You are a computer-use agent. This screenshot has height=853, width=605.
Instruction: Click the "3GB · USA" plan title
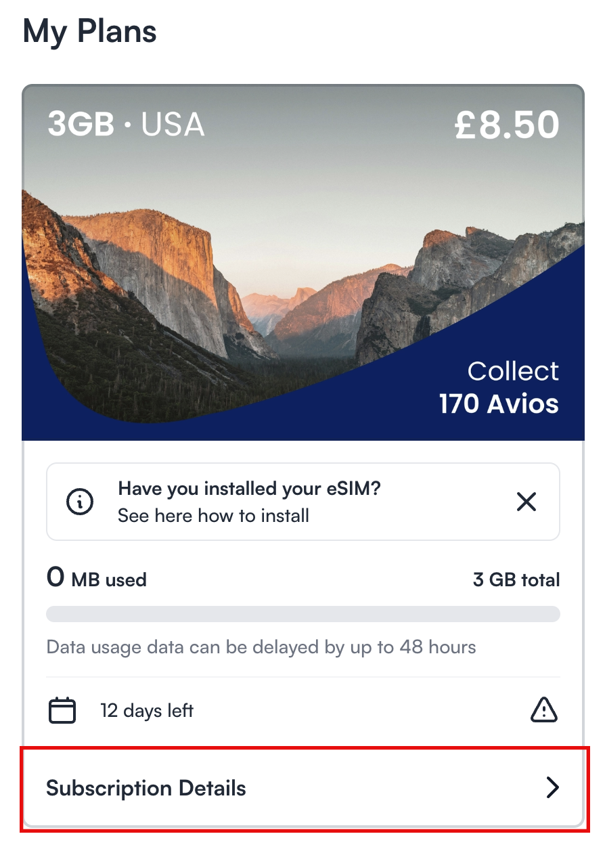(126, 125)
